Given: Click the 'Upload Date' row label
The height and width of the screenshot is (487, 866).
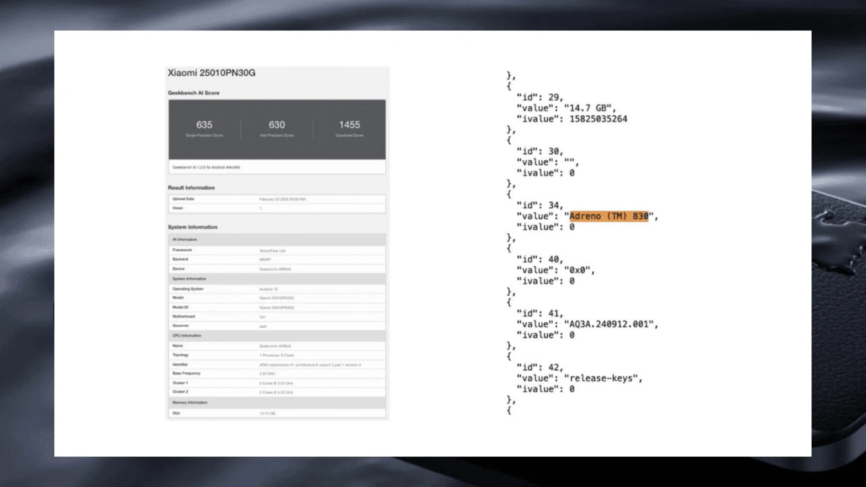Looking at the screenshot, I should (183, 199).
